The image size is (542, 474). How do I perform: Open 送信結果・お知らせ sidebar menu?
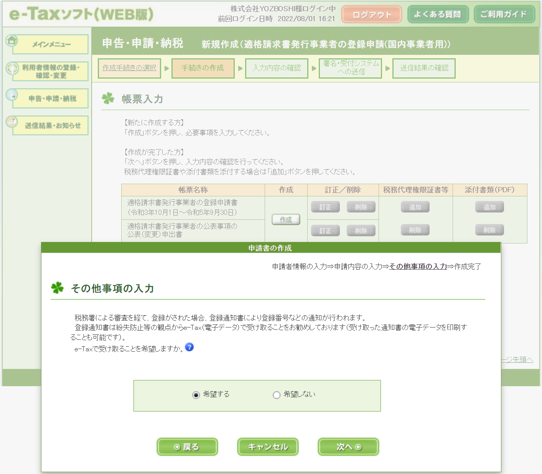coord(51,125)
